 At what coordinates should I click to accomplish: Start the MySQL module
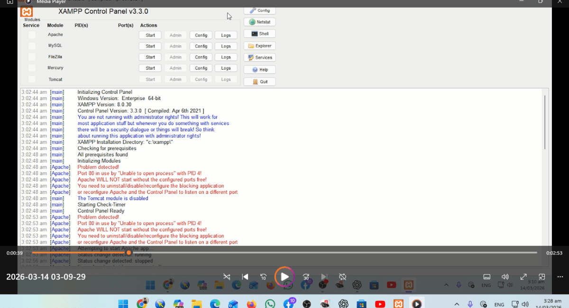150,46
